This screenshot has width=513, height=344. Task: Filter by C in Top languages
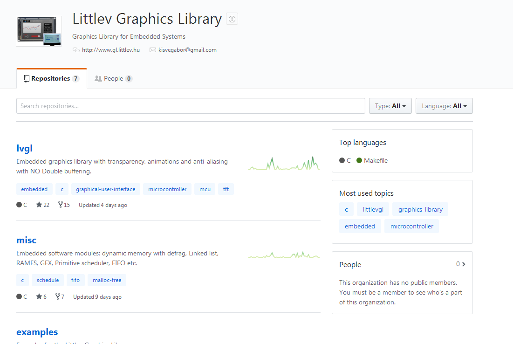click(345, 160)
